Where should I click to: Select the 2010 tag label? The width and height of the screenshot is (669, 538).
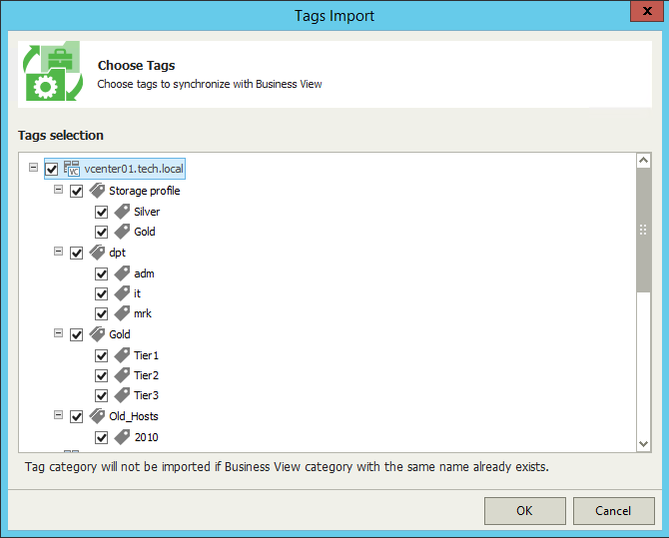(147, 437)
